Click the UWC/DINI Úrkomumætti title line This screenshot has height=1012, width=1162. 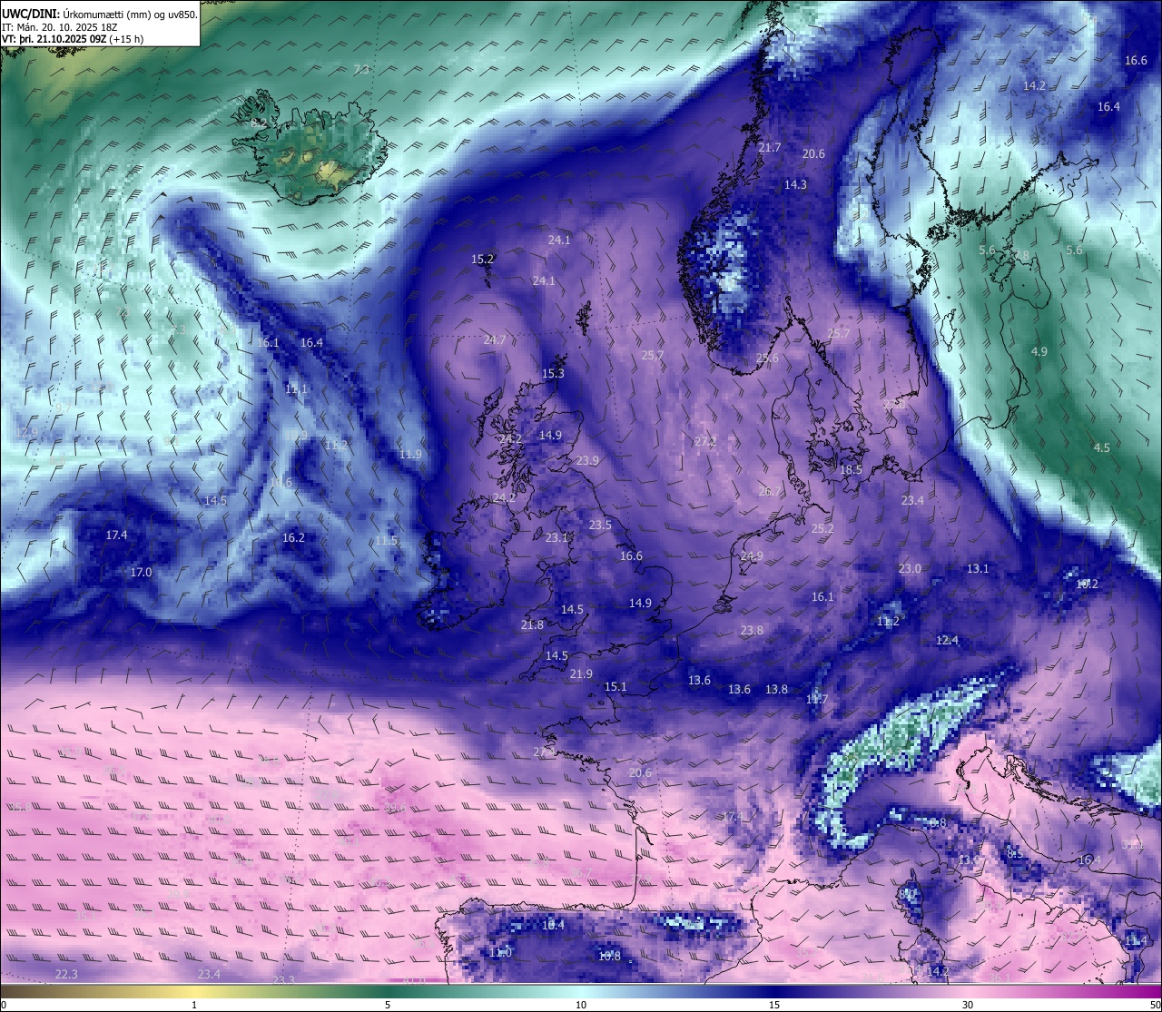[100, 14]
